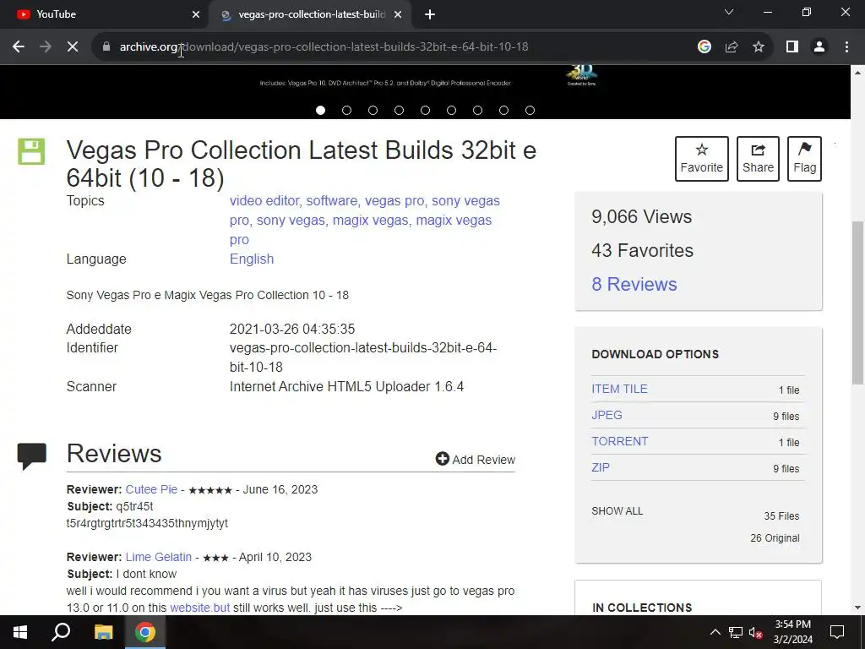The width and height of the screenshot is (865, 649).
Task: Show all download files
Action: [617, 511]
